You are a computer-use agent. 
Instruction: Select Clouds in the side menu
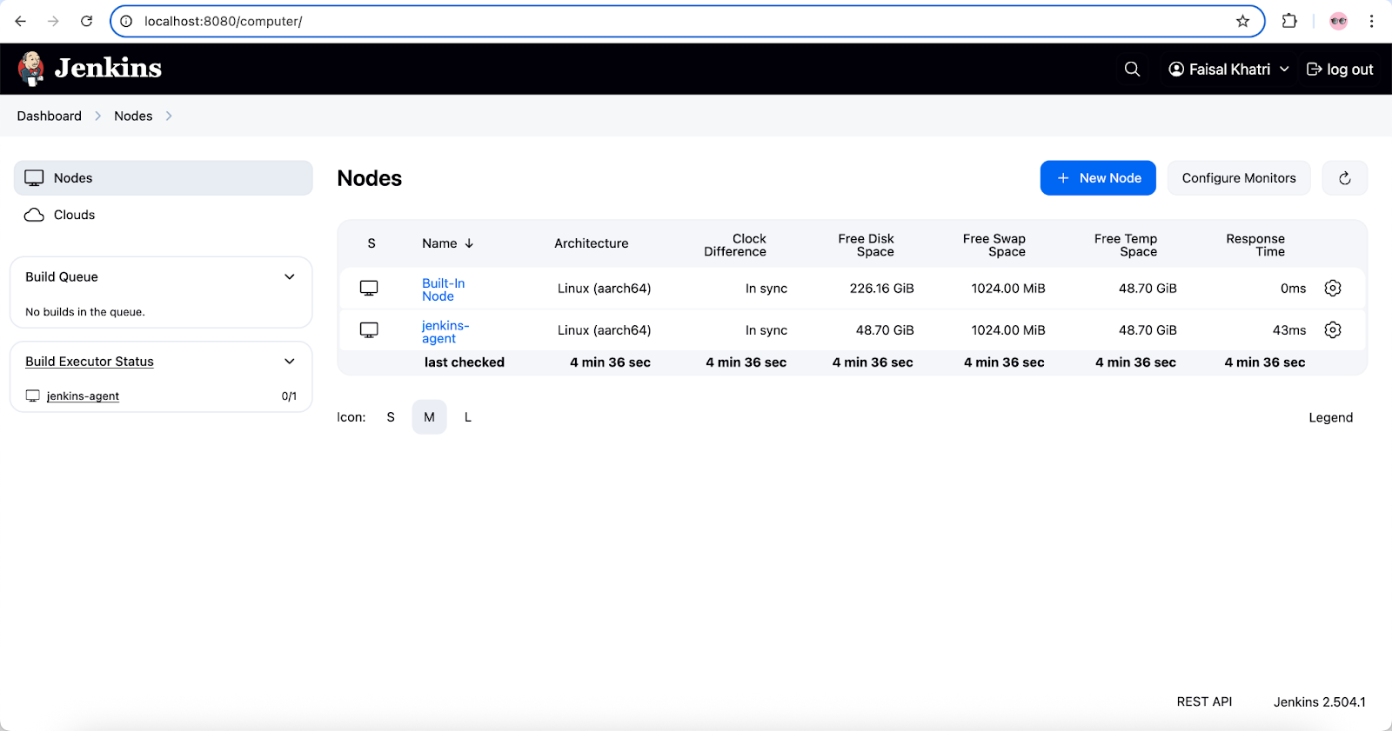163,215
